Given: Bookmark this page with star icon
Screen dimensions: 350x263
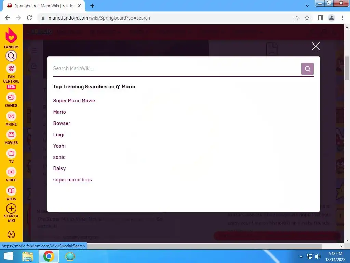Looking at the screenshot, I should click(307, 18).
